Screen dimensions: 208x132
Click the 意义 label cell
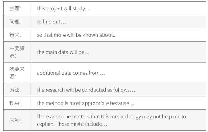pyautogui.click(x=17, y=35)
